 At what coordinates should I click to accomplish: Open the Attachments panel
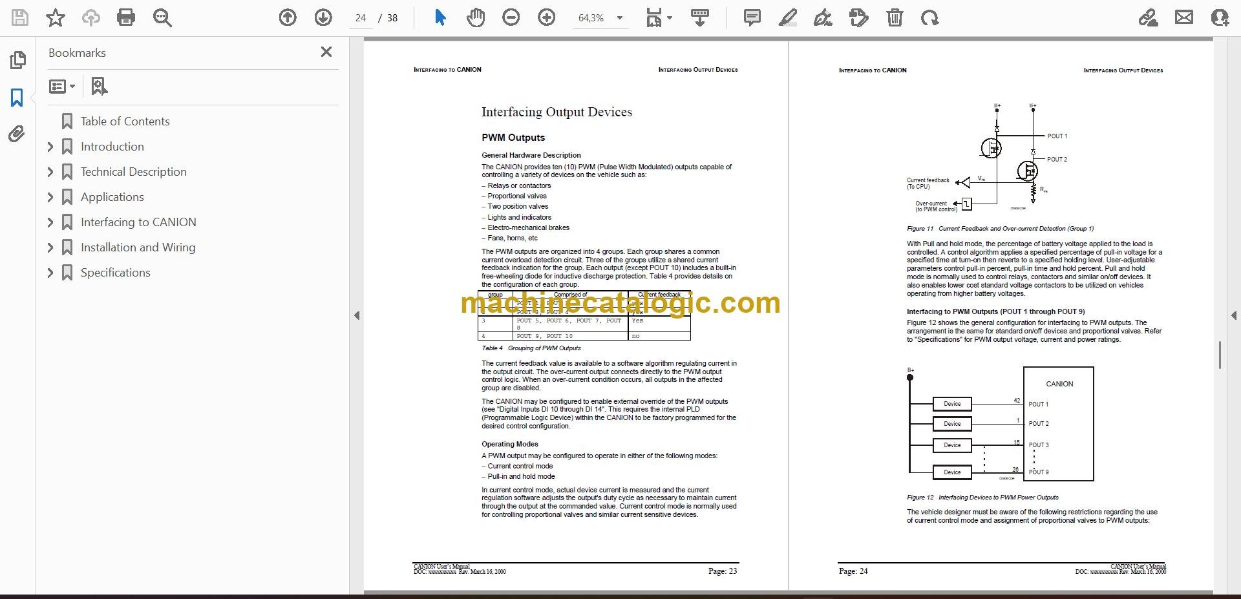[17, 134]
